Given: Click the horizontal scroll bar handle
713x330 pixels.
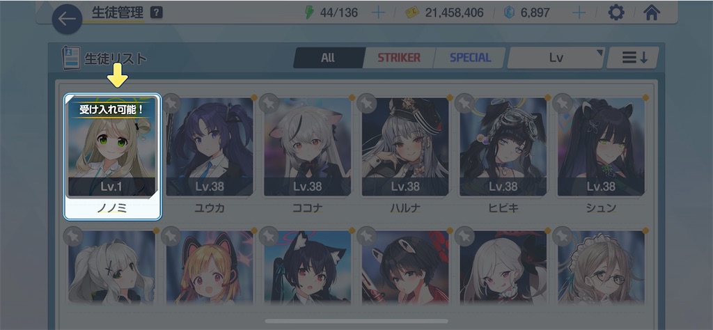Looking at the screenshot, I should tap(356, 321).
